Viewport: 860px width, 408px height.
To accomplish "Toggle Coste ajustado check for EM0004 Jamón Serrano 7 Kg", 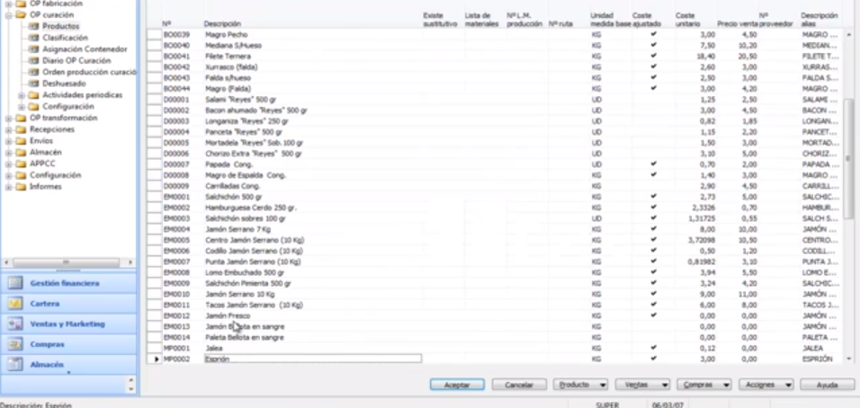I will (x=653, y=229).
